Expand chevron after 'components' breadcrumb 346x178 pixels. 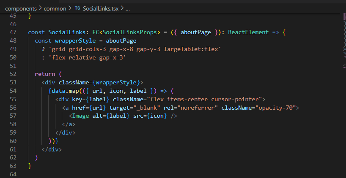coord(40,8)
